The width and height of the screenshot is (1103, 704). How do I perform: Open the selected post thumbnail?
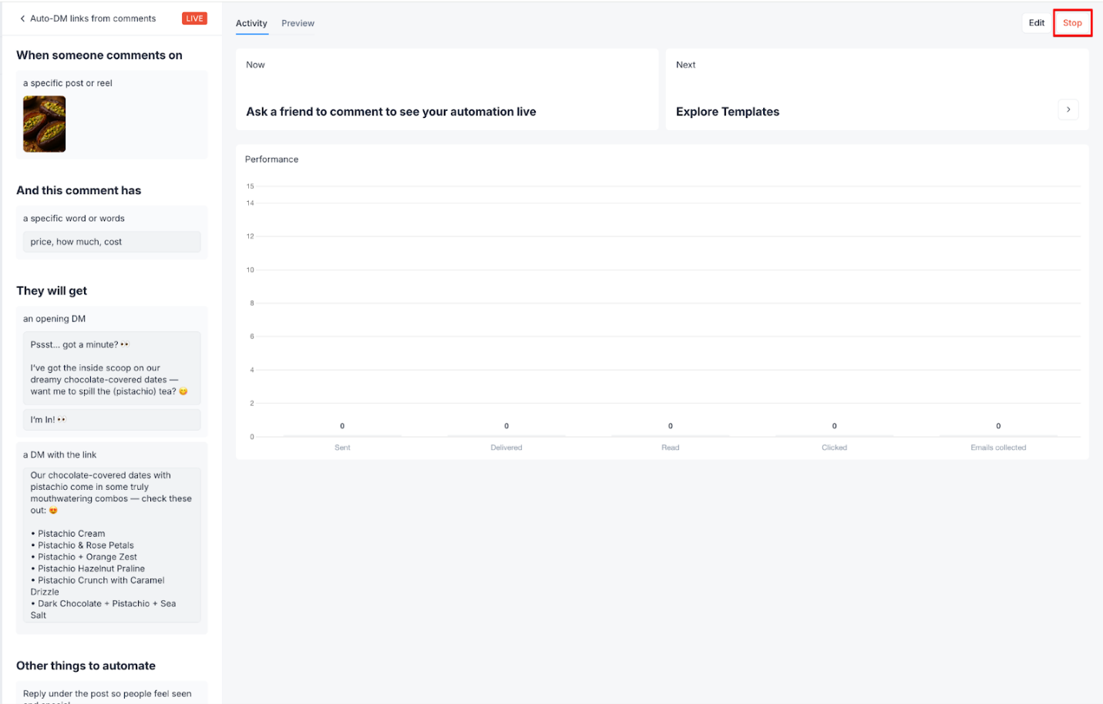[x=44, y=124]
